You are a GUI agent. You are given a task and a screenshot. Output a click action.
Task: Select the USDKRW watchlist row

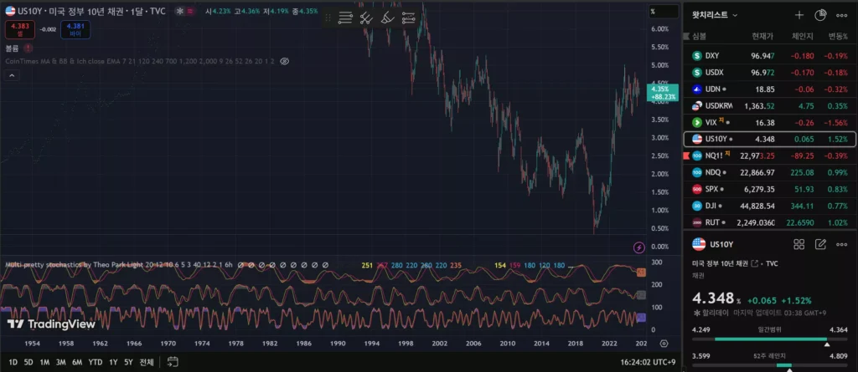[770, 106]
